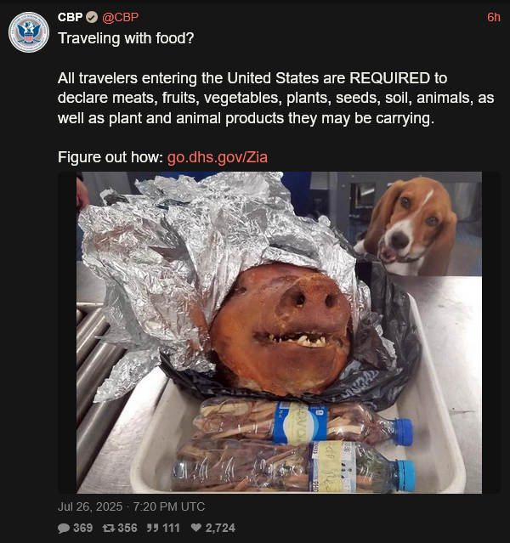Open the @CBP handle link
The width and height of the screenshot is (510, 543).
pos(120,17)
